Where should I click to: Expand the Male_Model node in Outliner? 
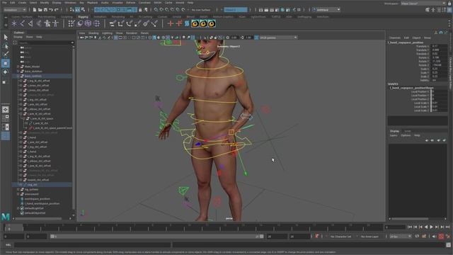pyautogui.click(x=18, y=67)
